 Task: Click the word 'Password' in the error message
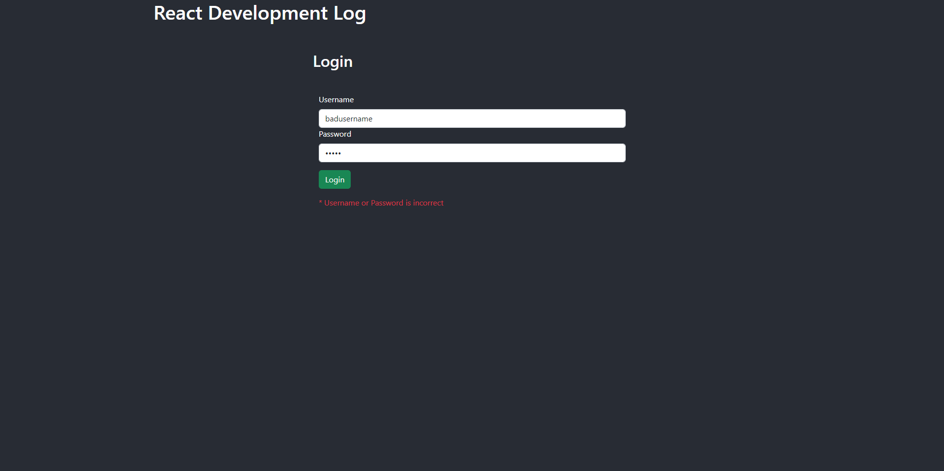click(387, 203)
